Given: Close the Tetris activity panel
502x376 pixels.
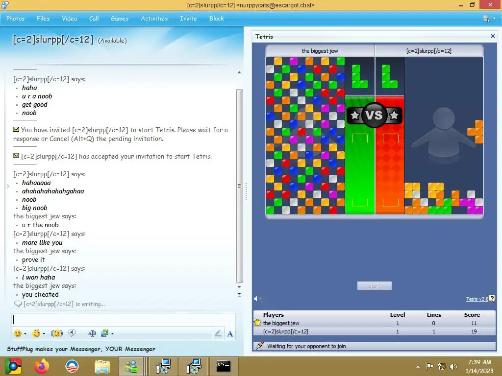Looking at the screenshot, I should click(493, 36).
